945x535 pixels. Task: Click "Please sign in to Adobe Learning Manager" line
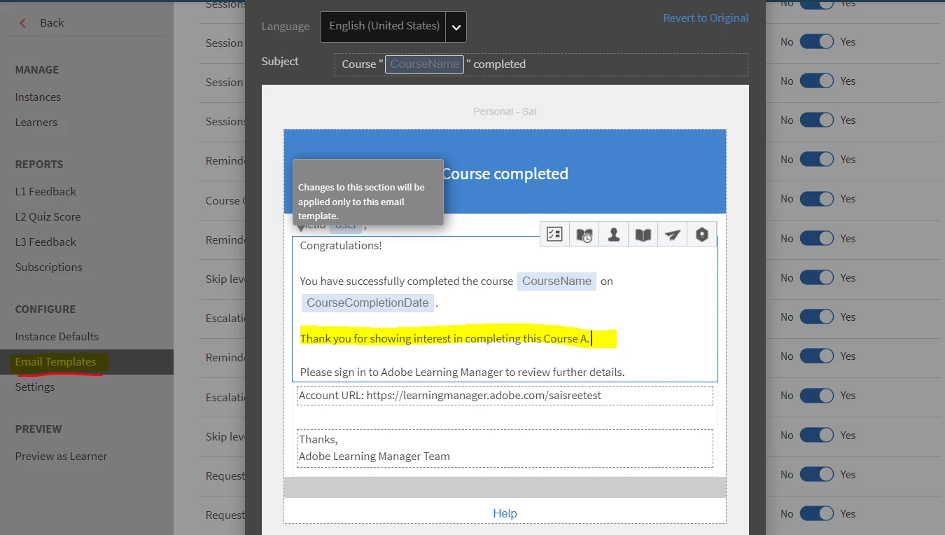click(462, 373)
